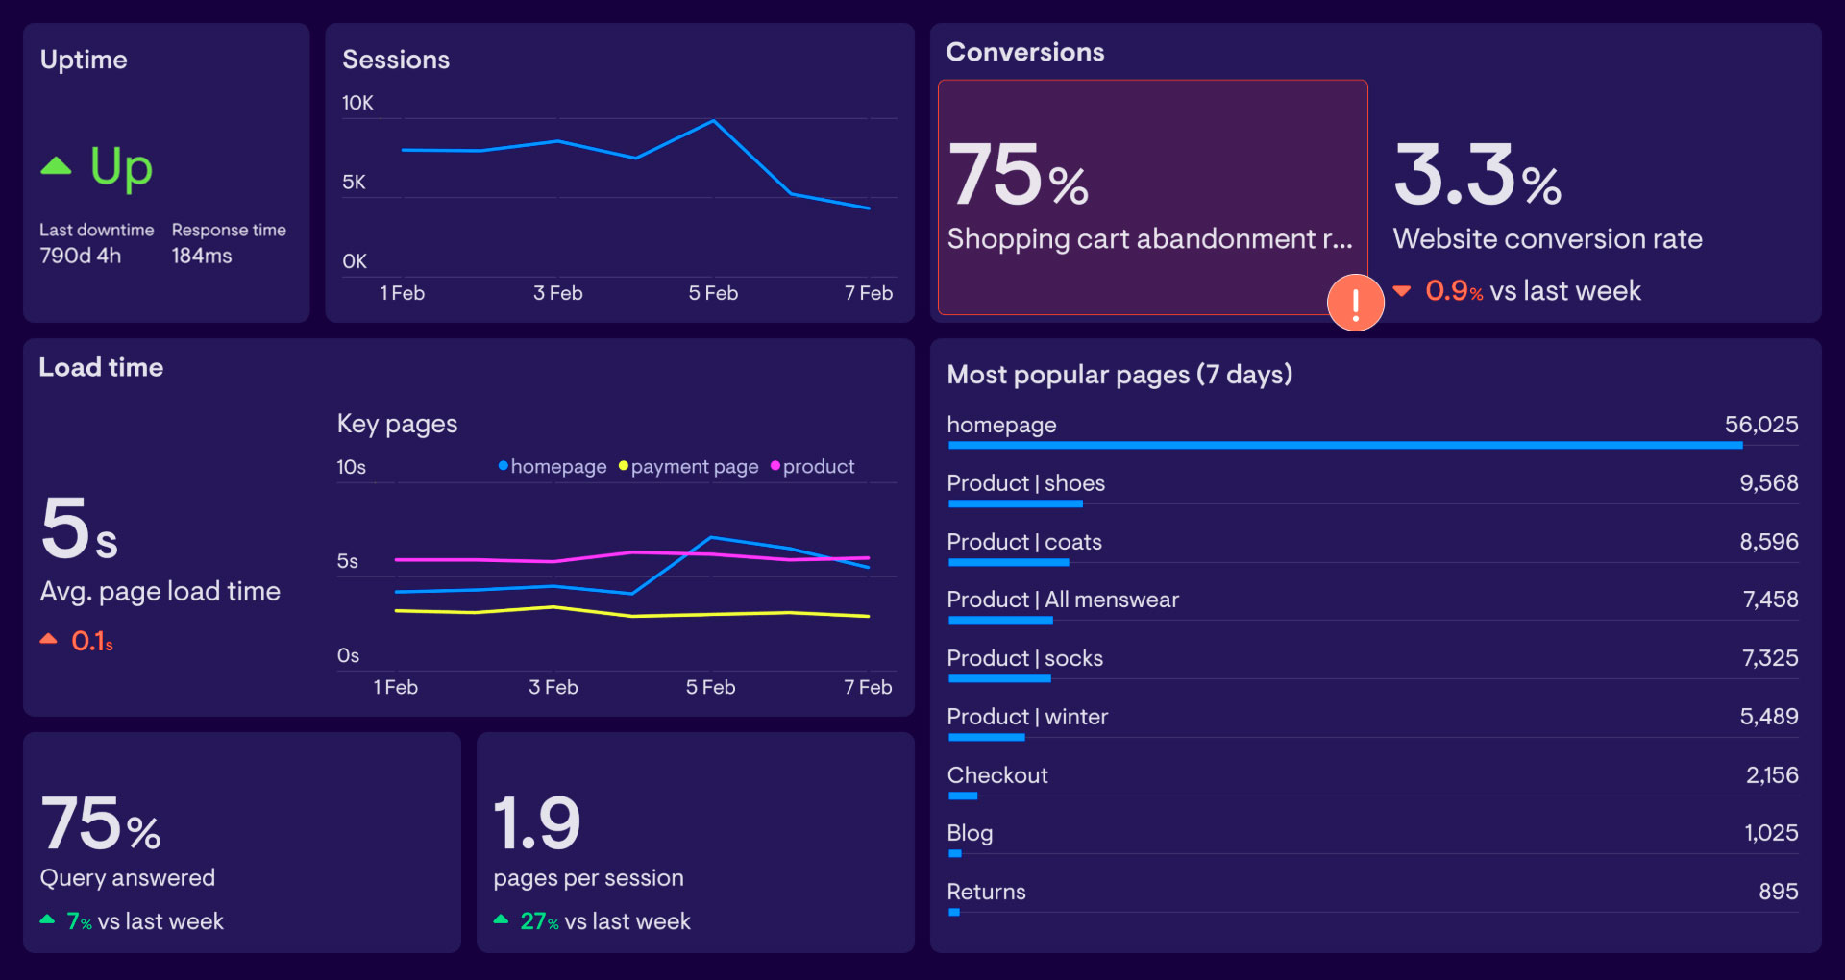
Task: Click the 27% vs last week text
Action: (604, 921)
